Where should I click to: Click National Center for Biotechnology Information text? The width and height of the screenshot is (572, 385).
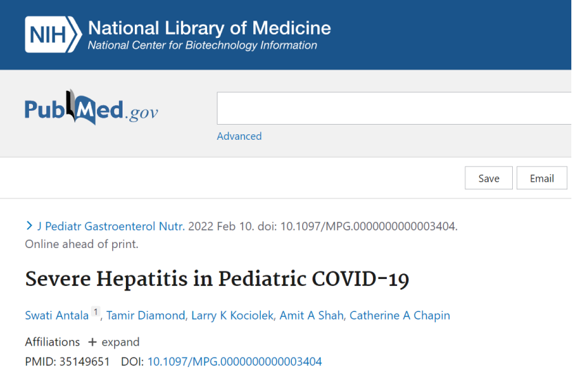click(x=202, y=45)
